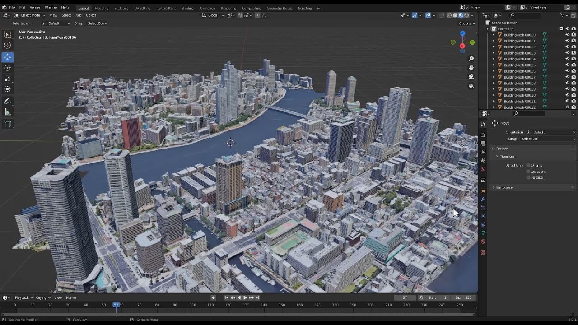Image resolution: width=578 pixels, height=325 pixels.
Task: Jump to the timeline end frame button
Action: pyautogui.click(x=257, y=297)
